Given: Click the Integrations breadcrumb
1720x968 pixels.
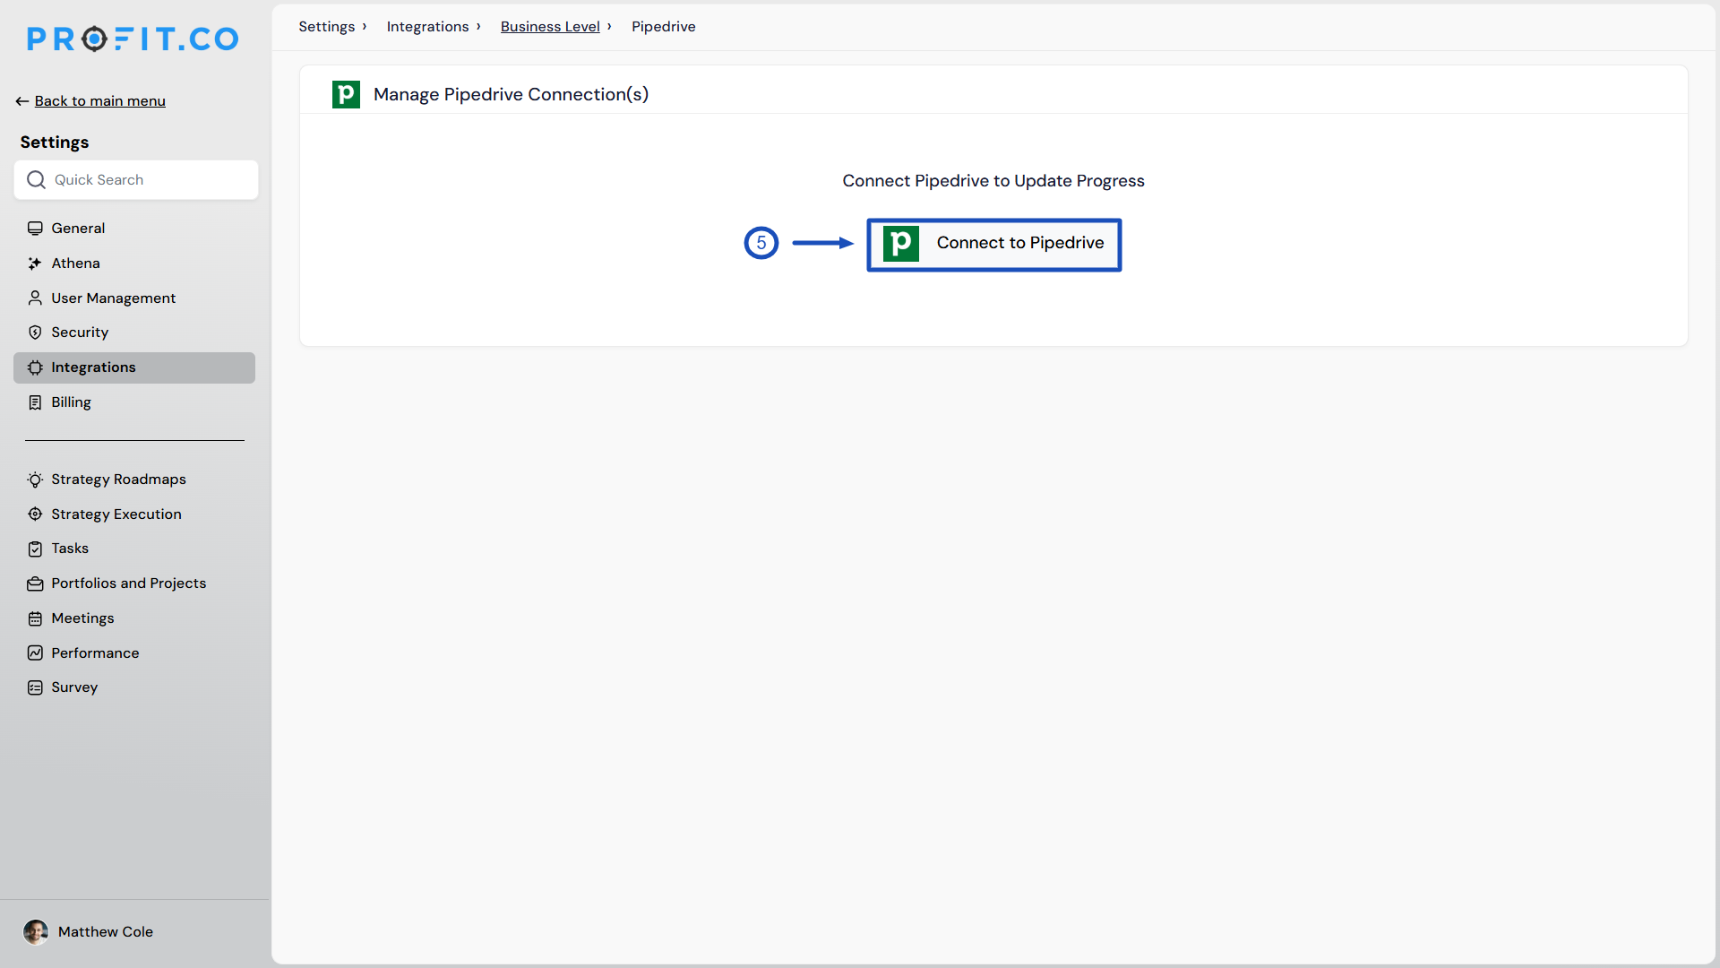Looking at the screenshot, I should [x=428, y=27].
